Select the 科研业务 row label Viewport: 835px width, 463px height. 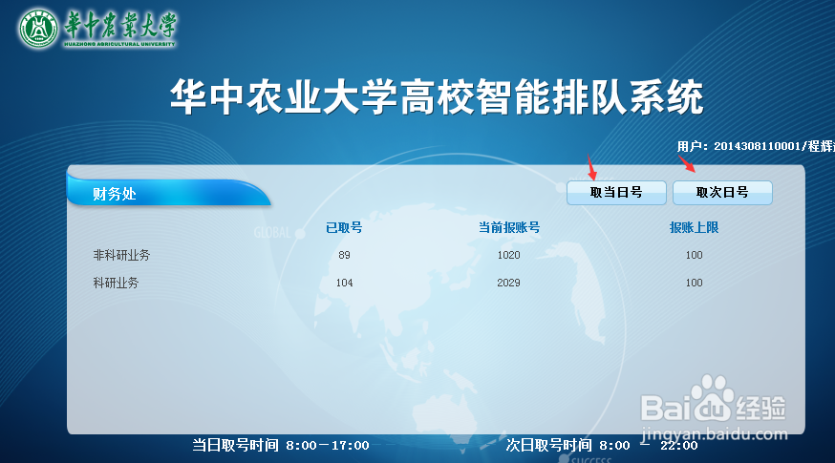coord(116,284)
